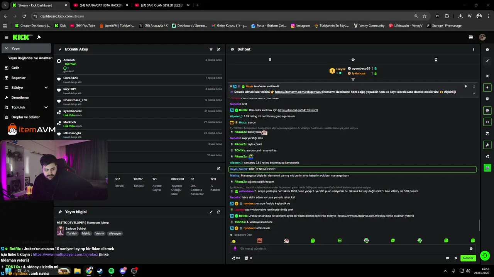Click Ablullah row in activity feed
Screen dimensions: 494x277
coord(139,65)
